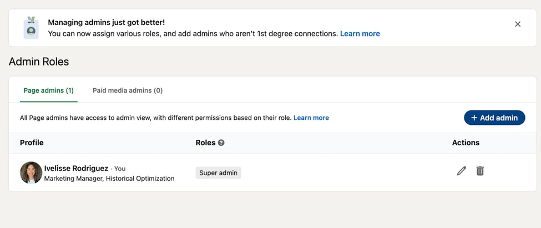Dismiss the managing admins banner
Screen dimensions: 541x228
[x=518, y=24]
